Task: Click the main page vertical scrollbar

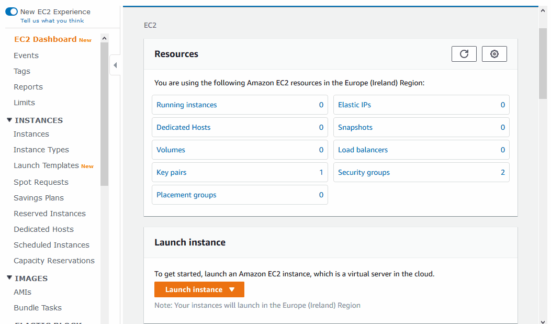Action: [x=543, y=63]
